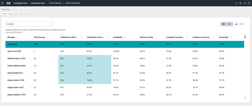Click Ahmed Kidd's 45.5% transaction cell

(x=169, y=73)
